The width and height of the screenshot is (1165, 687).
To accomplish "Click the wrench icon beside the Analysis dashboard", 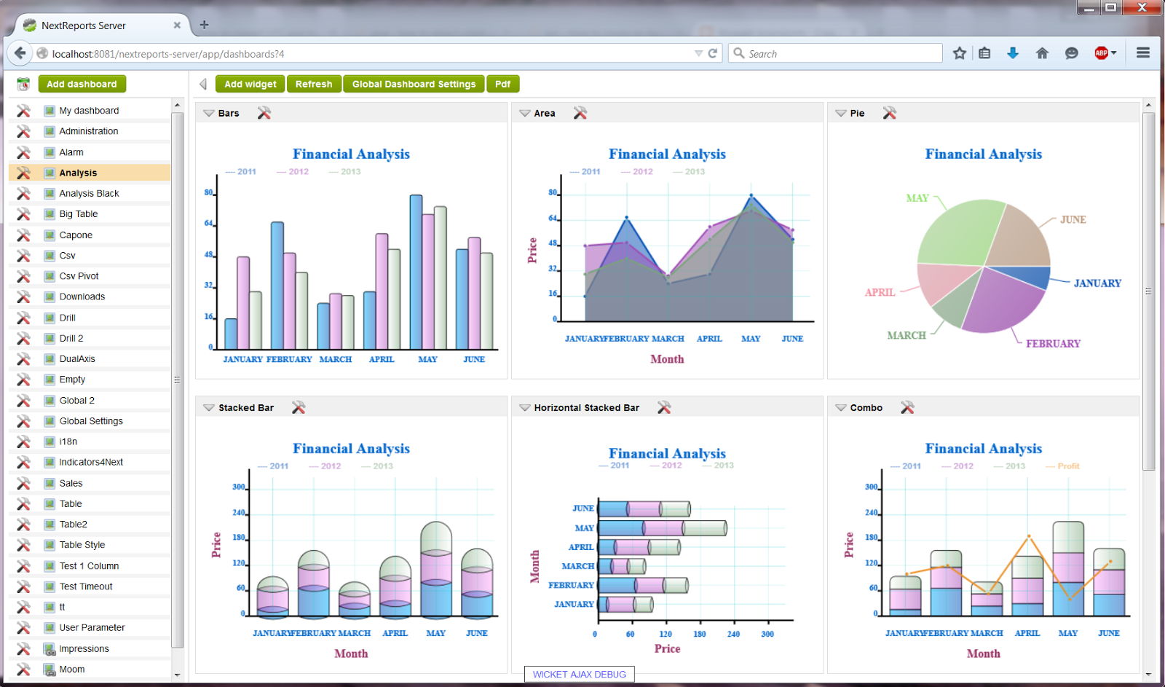I will (x=23, y=173).
